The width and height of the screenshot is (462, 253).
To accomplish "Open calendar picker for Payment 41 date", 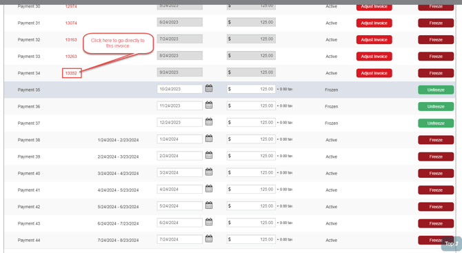I will coord(209,189).
